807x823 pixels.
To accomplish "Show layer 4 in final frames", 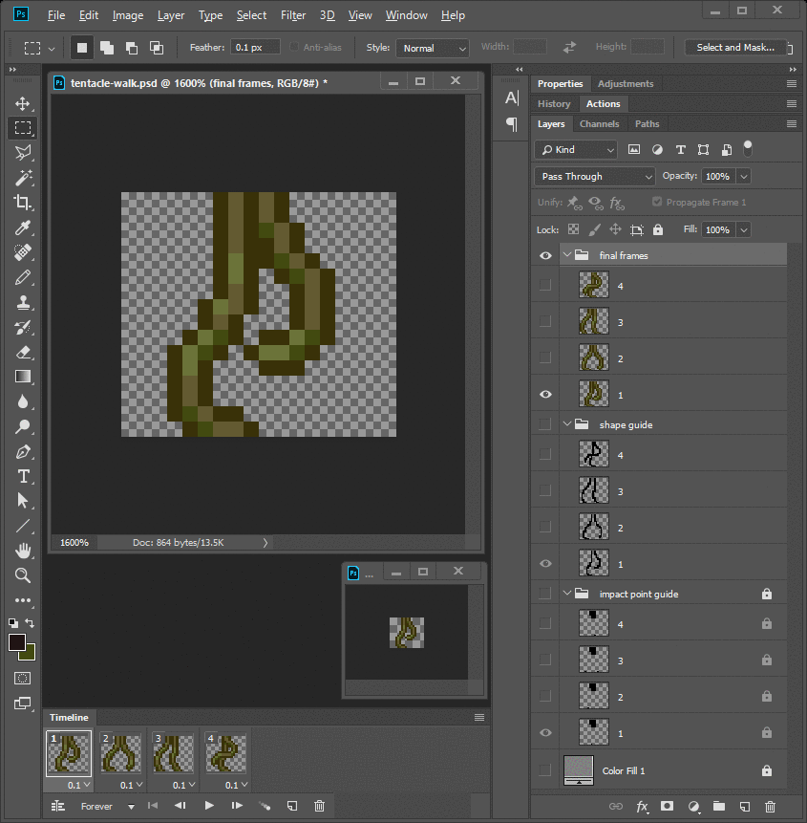I will tap(545, 285).
